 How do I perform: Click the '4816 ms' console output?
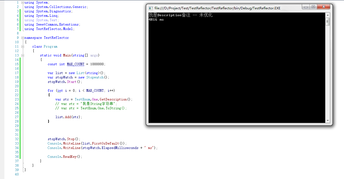[156, 20]
